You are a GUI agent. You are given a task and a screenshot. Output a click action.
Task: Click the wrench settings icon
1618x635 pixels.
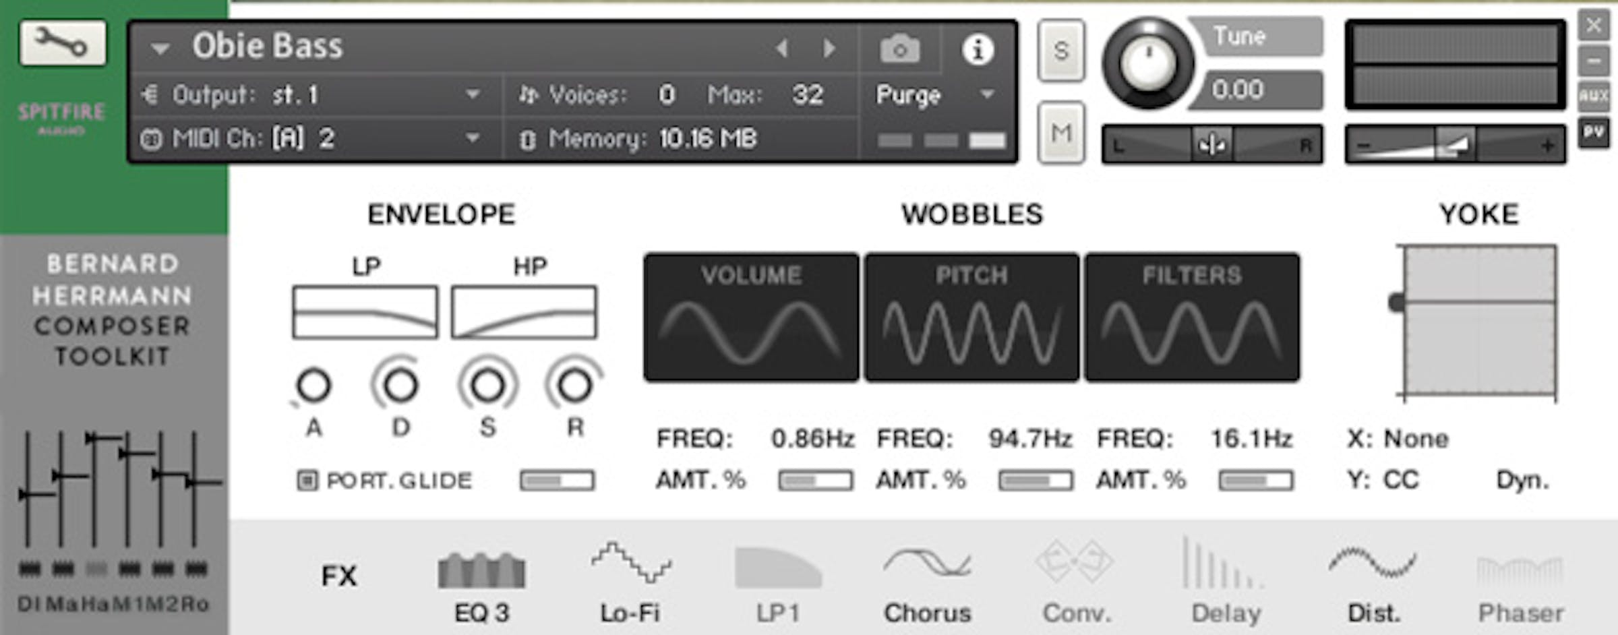63,43
